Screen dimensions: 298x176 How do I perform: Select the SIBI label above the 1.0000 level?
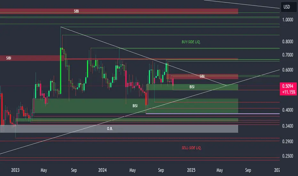tap(76, 11)
